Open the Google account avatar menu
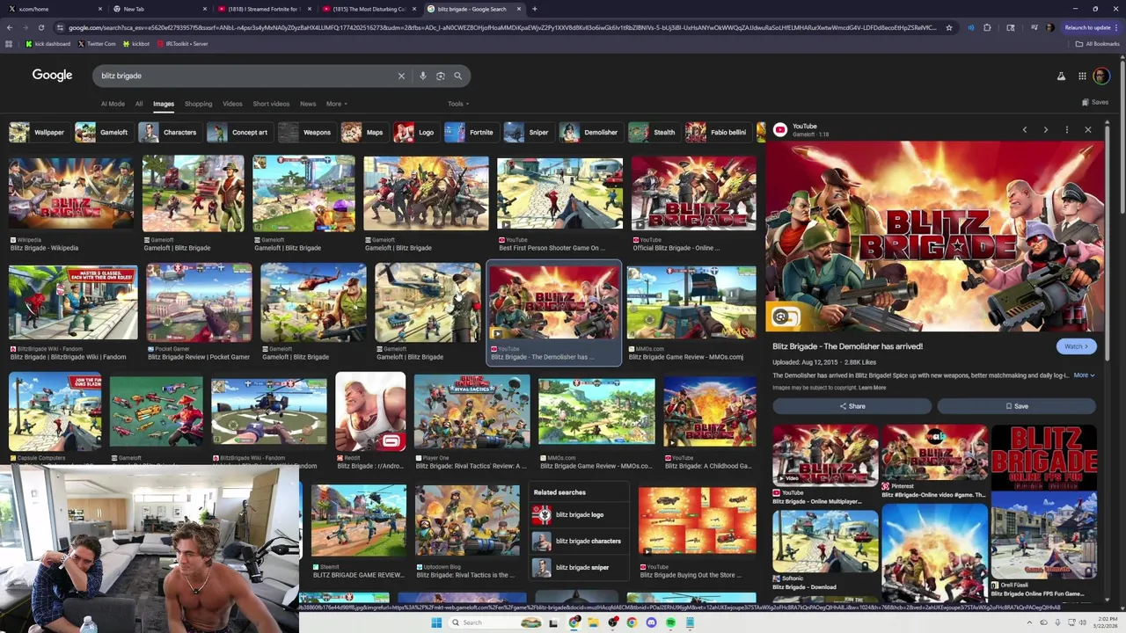 tap(1101, 76)
